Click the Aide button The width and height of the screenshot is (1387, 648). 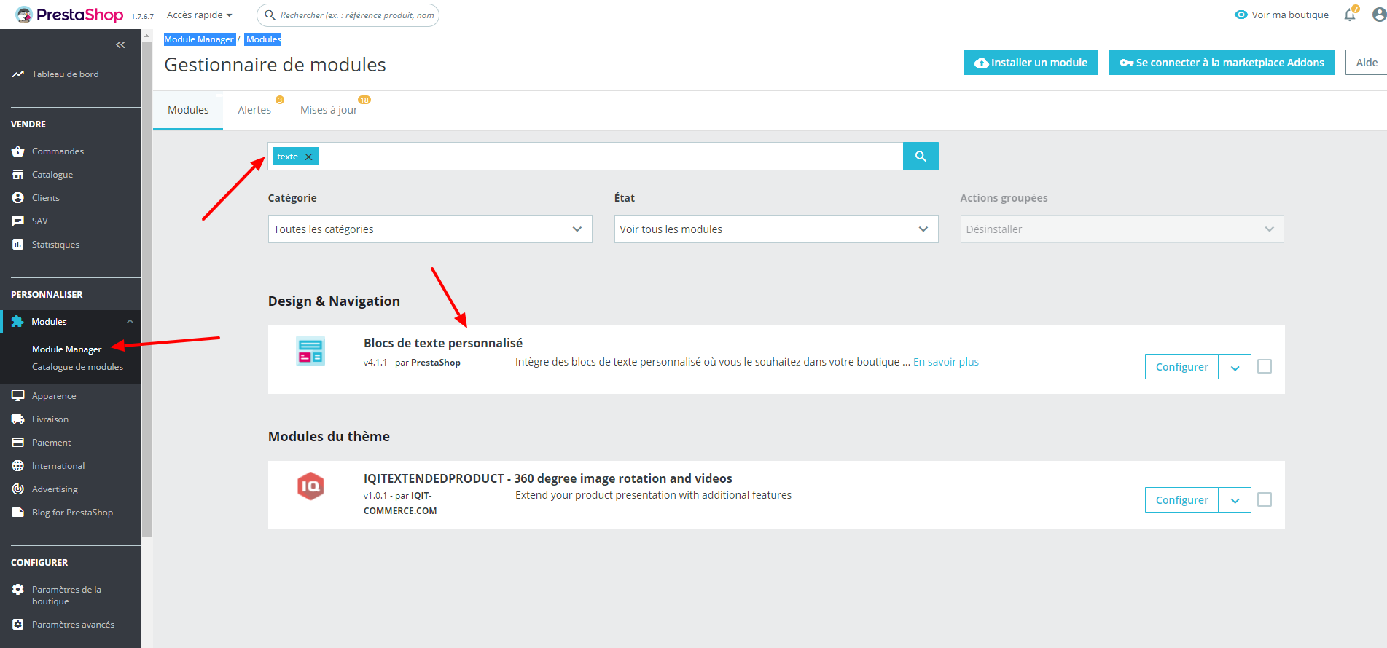1367,63
